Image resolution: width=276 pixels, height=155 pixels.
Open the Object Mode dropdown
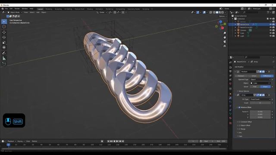(x=15, y=12)
